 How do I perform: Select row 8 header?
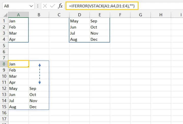point(4,64)
